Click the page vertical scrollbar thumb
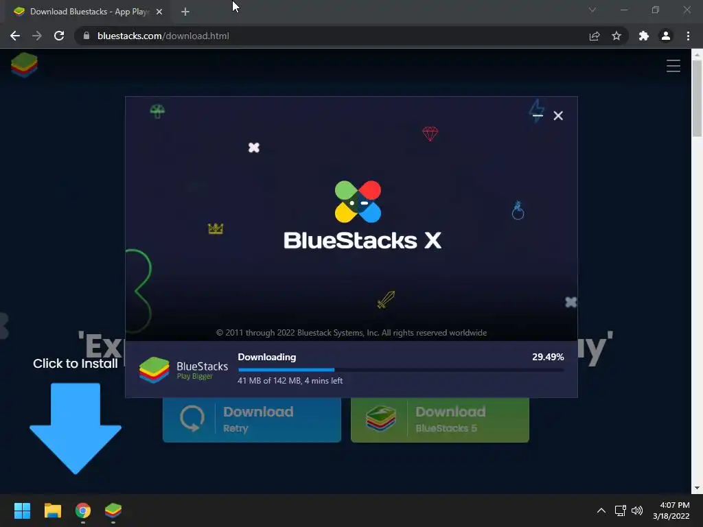This screenshot has height=527, width=703. click(x=697, y=97)
